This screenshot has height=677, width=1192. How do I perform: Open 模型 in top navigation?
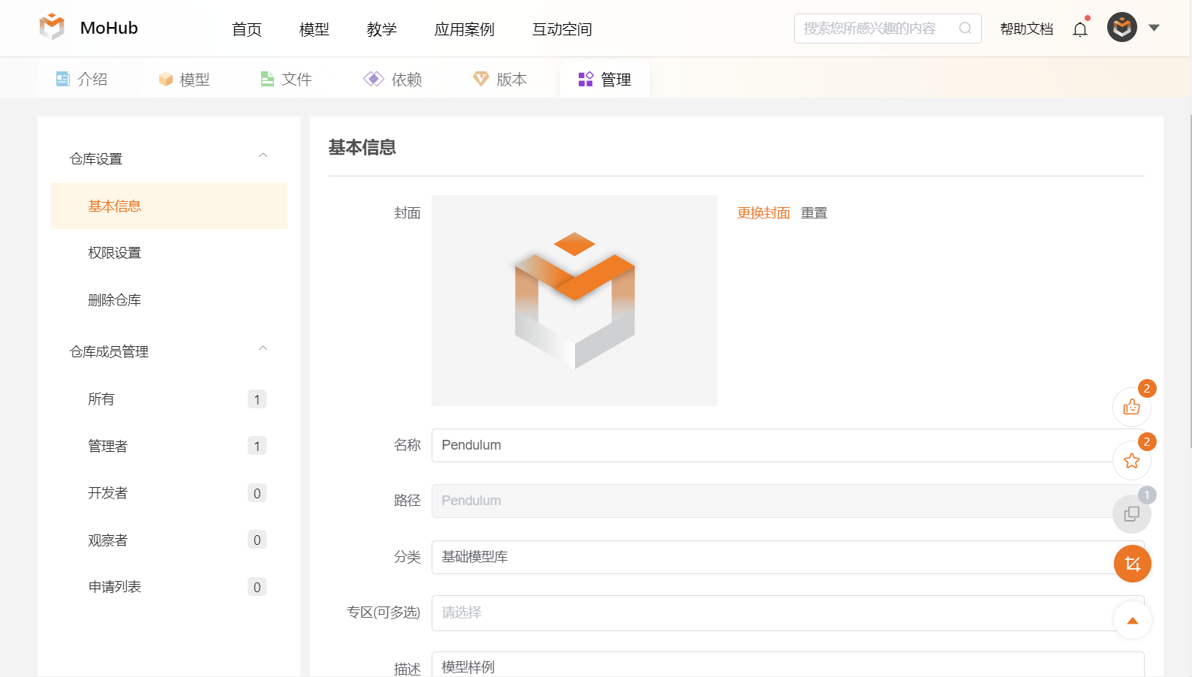[x=315, y=29]
